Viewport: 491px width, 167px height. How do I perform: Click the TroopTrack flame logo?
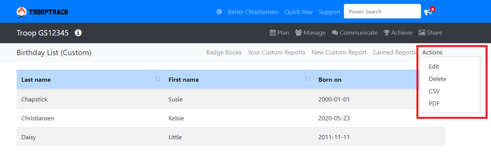(x=22, y=12)
